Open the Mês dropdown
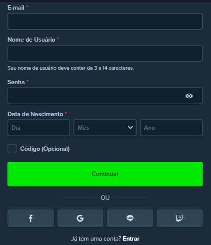Image resolution: width=211 pixels, height=245 pixels. (x=105, y=128)
